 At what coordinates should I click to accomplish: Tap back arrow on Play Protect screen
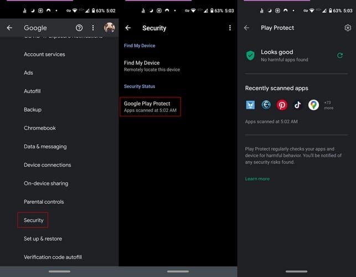point(246,28)
